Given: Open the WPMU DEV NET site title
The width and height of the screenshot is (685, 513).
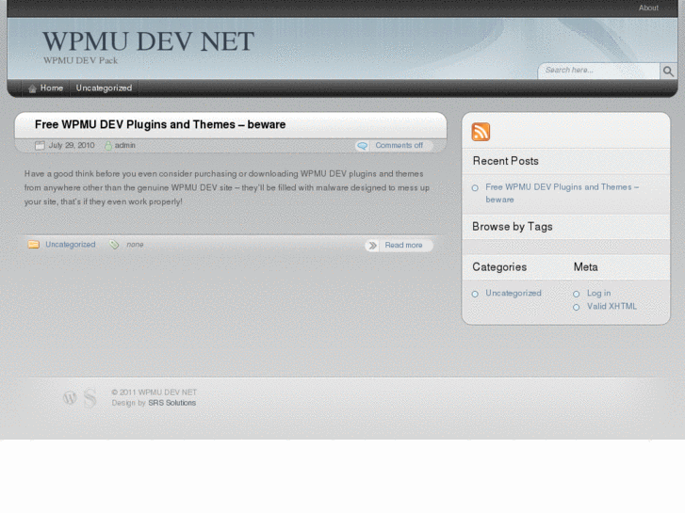Looking at the screenshot, I should [x=148, y=41].
